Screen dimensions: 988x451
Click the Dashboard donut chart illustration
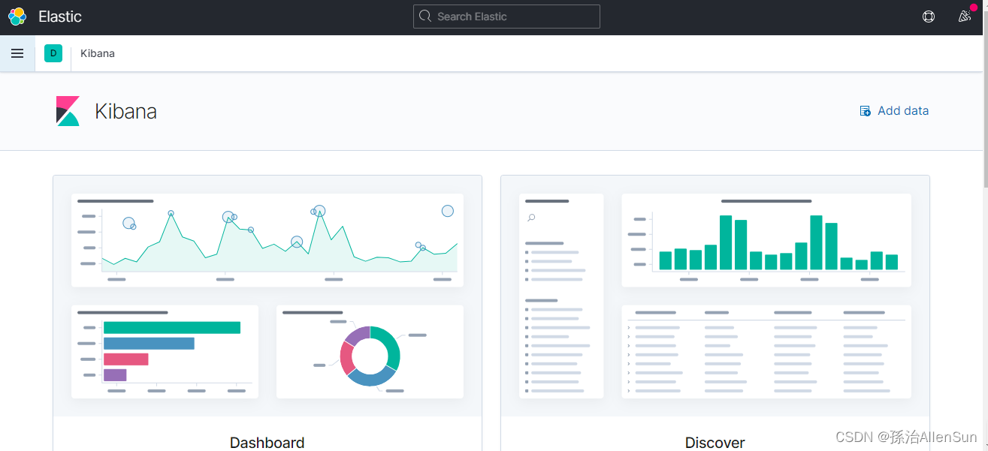370,351
